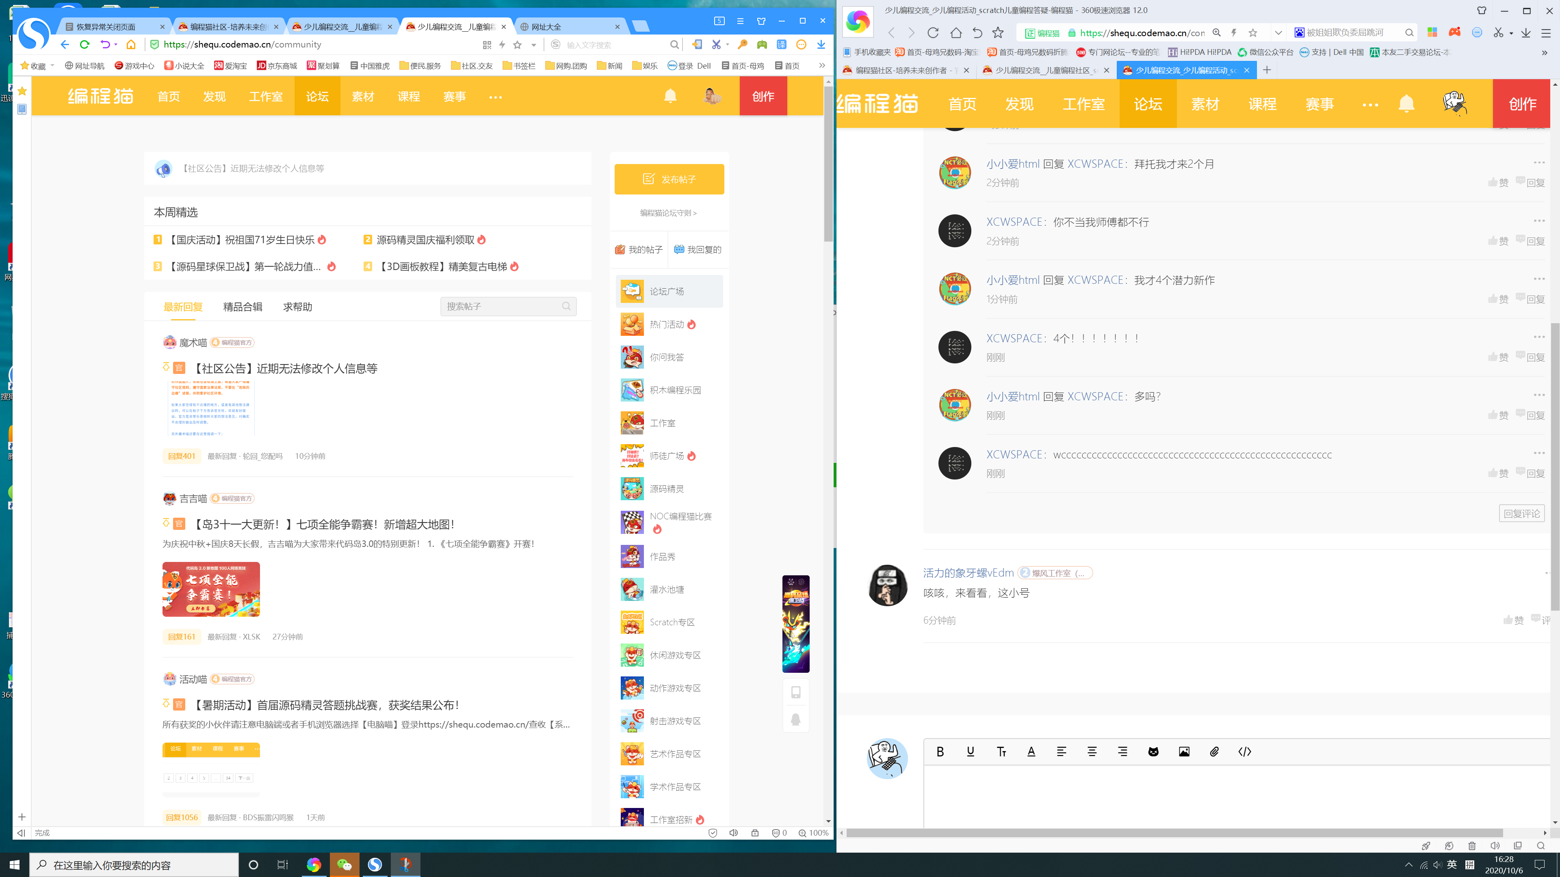
Task: Center-align reply text
Action: click(1092, 752)
